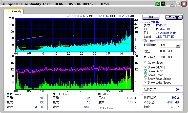Uncheck the Show Jitter checkbox
This screenshot has height=113, width=188.
[x=145, y=75]
